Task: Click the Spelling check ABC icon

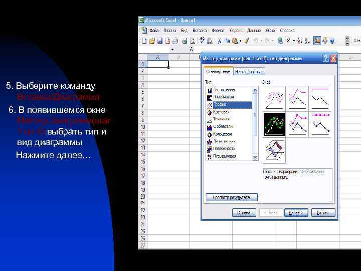Action: (202, 41)
